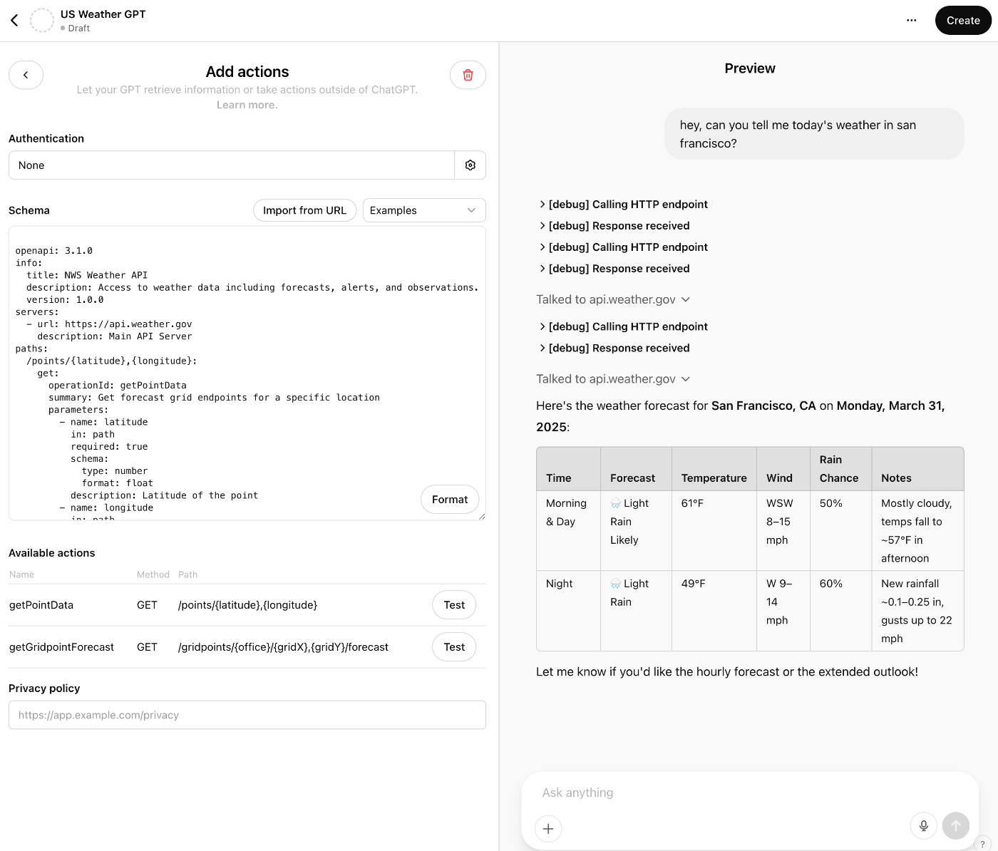998x851 pixels.
Task: Click the Ask anything message box
Action: 748,793
